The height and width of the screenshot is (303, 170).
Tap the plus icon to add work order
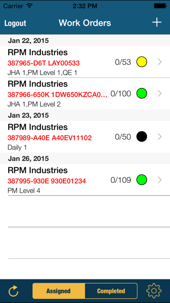coord(157,23)
